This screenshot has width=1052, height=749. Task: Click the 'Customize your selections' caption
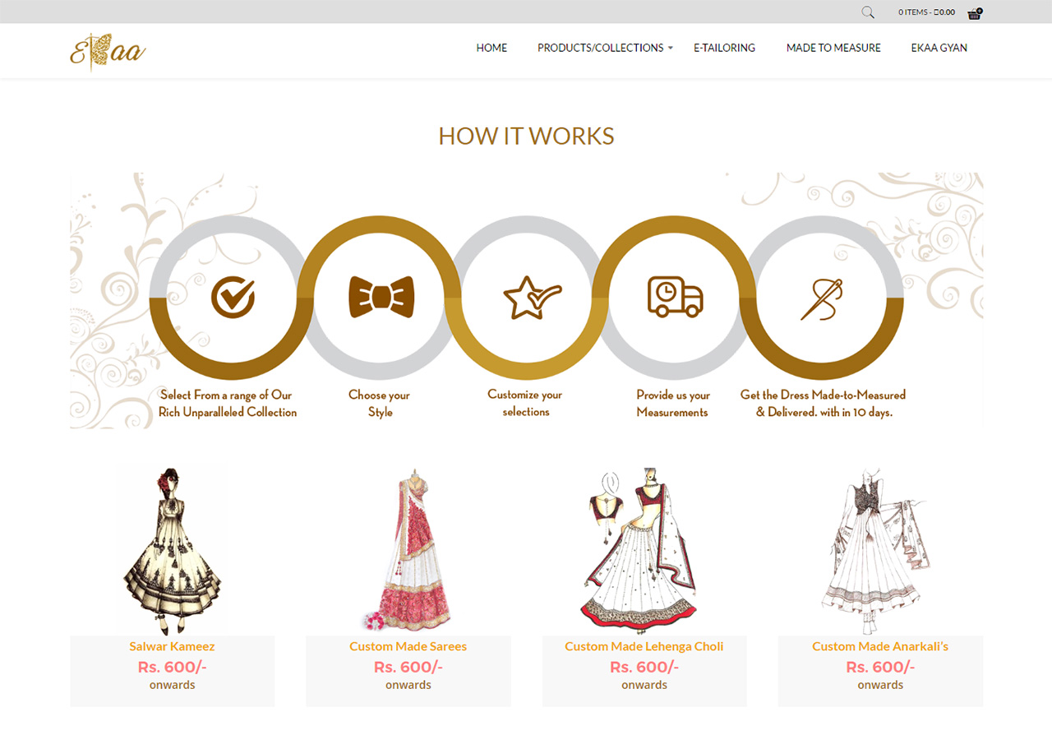(x=525, y=403)
